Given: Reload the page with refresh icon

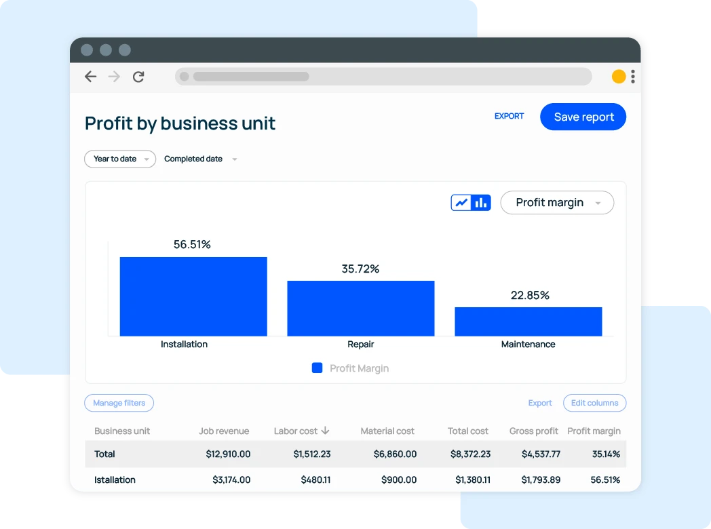Looking at the screenshot, I should 138,77.
